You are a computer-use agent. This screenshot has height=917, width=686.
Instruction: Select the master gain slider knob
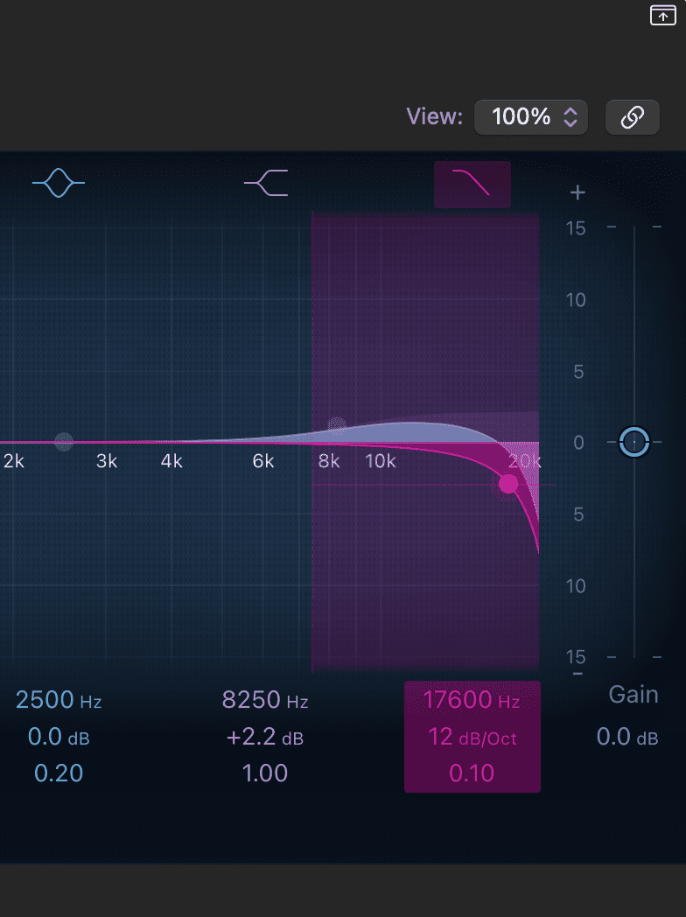[x=634, y=442]
